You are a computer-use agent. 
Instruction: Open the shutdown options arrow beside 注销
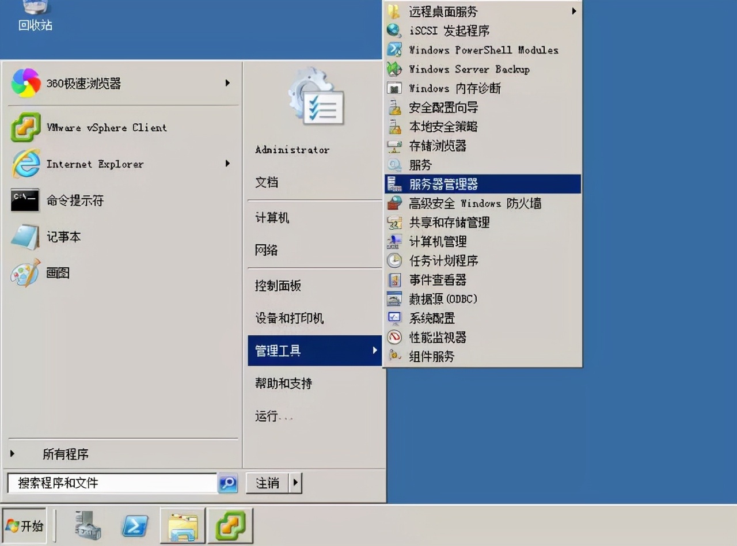coord(295,483)
